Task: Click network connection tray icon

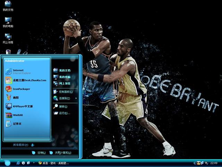Action: point(202,163)
